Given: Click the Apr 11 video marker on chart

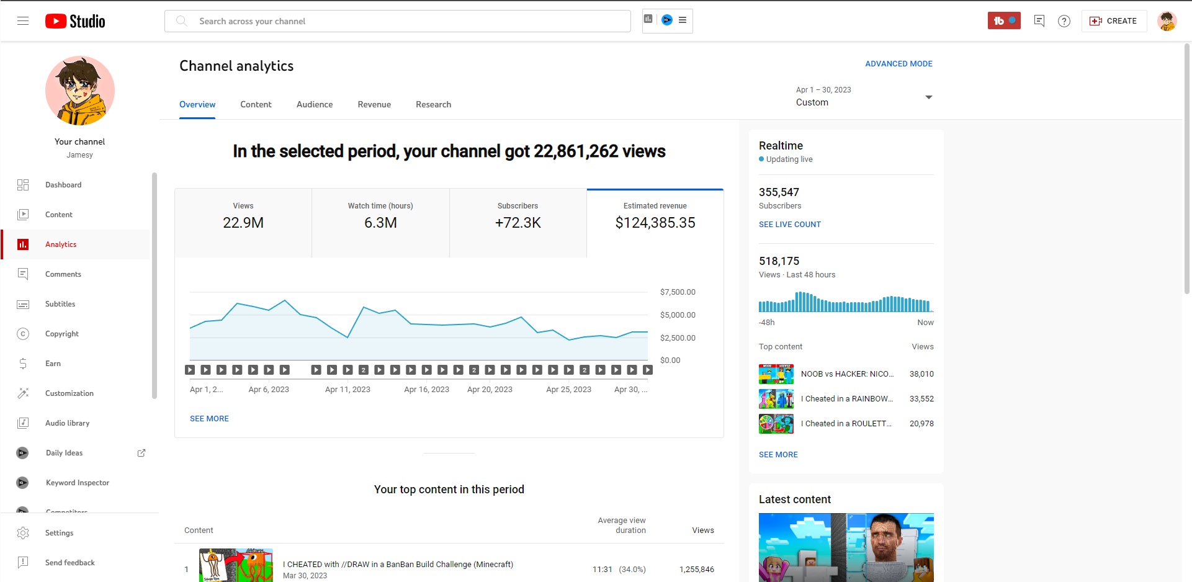Looking at the screenshot, I should point(348,370).
